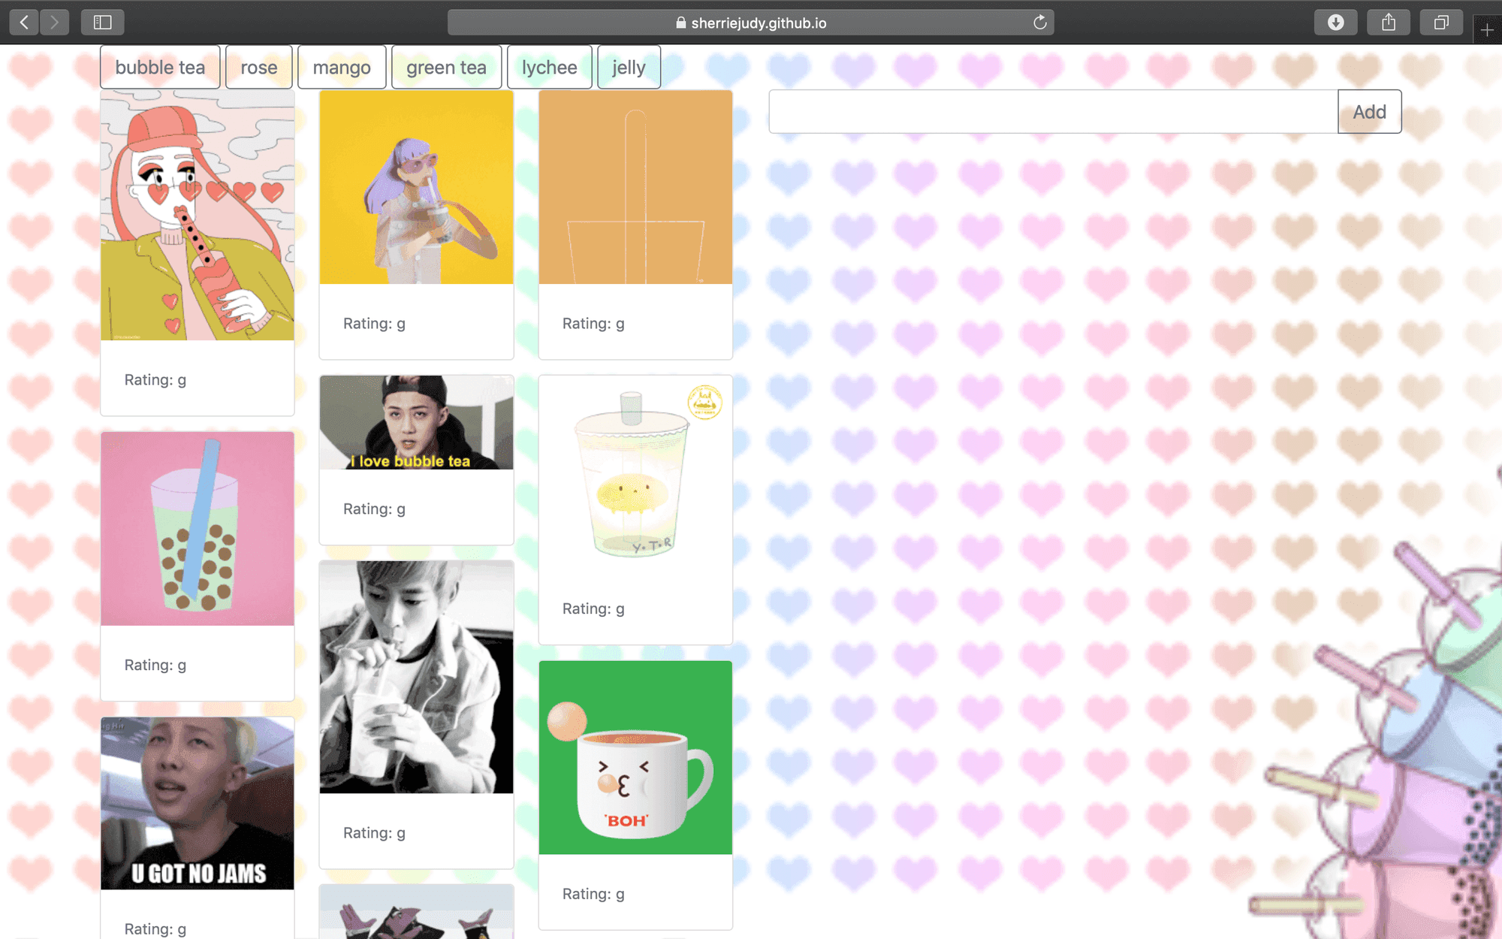The height and width of the screenshot is (939, 1502).
Task: Click rating text under pink boba cup
Action: 155,665
